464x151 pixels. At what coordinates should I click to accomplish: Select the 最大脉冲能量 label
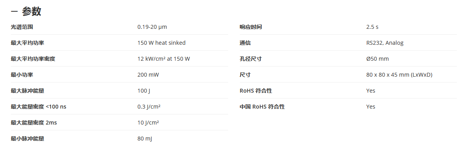27,91
